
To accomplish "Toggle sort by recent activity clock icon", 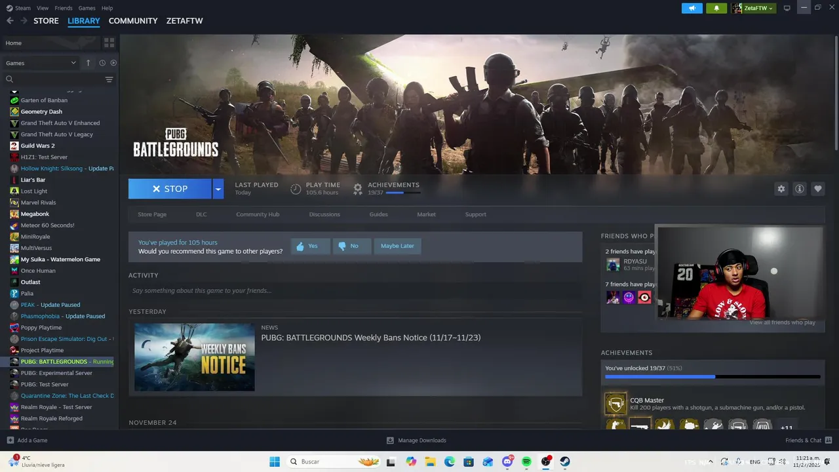I will coord(102,63).
